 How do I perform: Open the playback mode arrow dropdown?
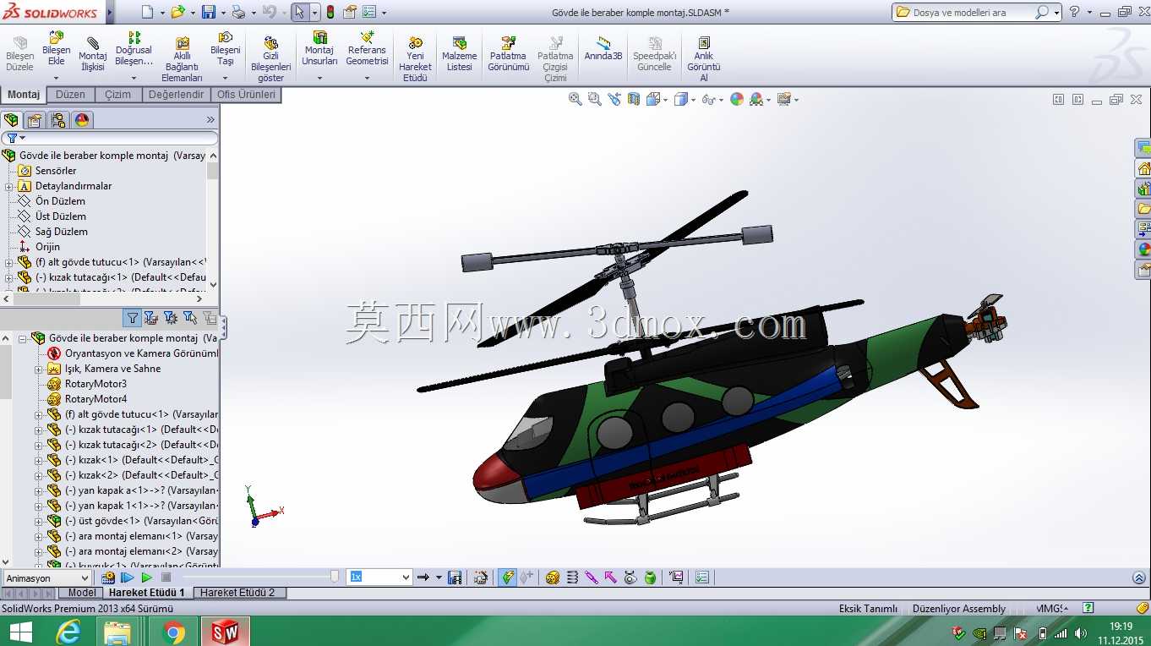(439, 578)
